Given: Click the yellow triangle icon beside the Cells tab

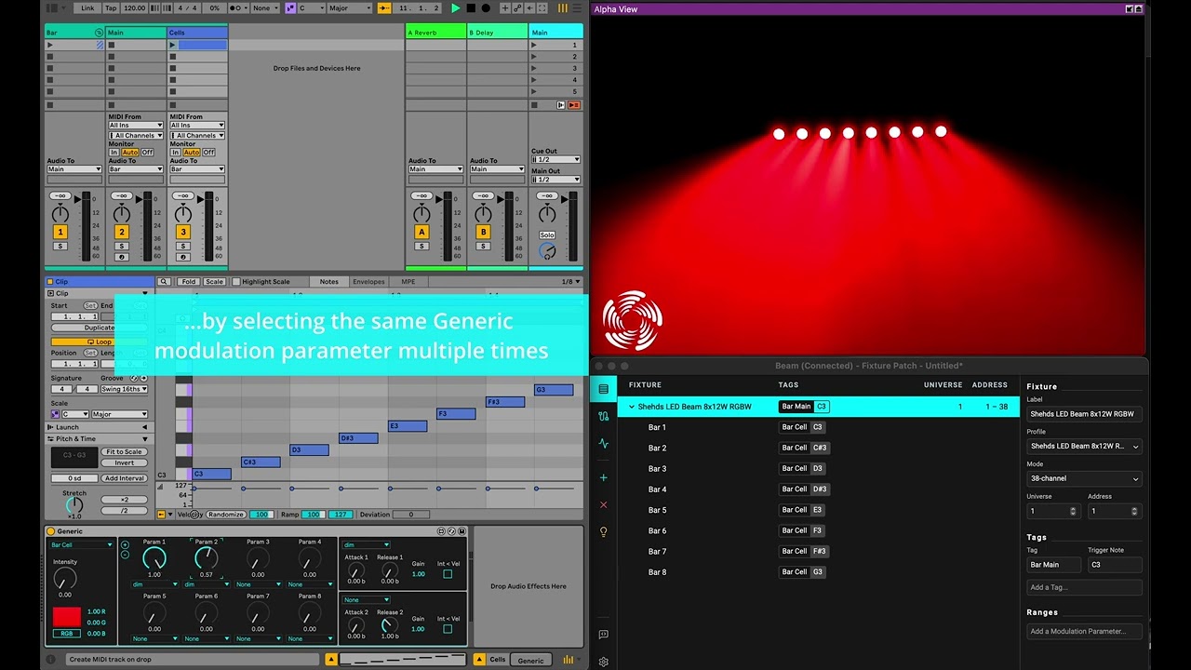Looking at the screenshot, I should [481, 660].
